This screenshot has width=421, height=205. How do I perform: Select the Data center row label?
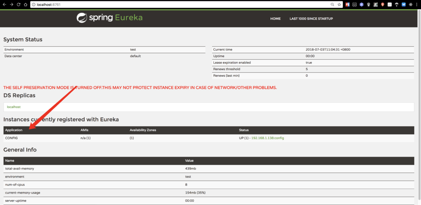coord(13,56)
